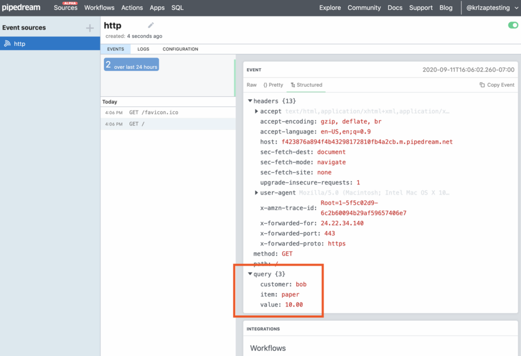Add a new event source with plus icon
The width and height of the screenshot is (521, 356).
point(90,28)
